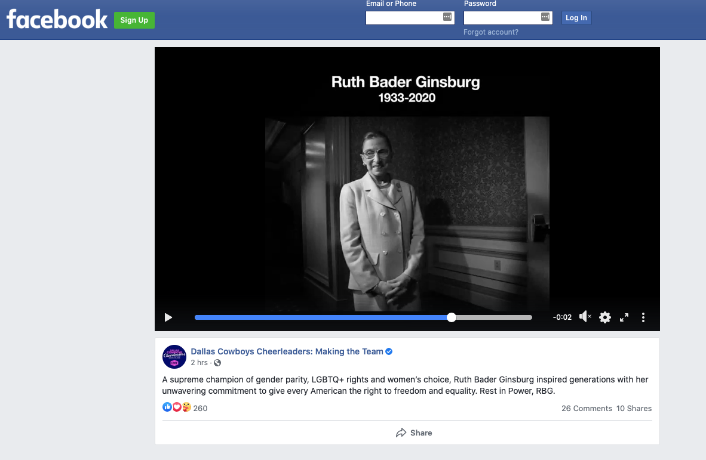Play the Ruth Bader Ginsburg video

click(x=168, y=317)
